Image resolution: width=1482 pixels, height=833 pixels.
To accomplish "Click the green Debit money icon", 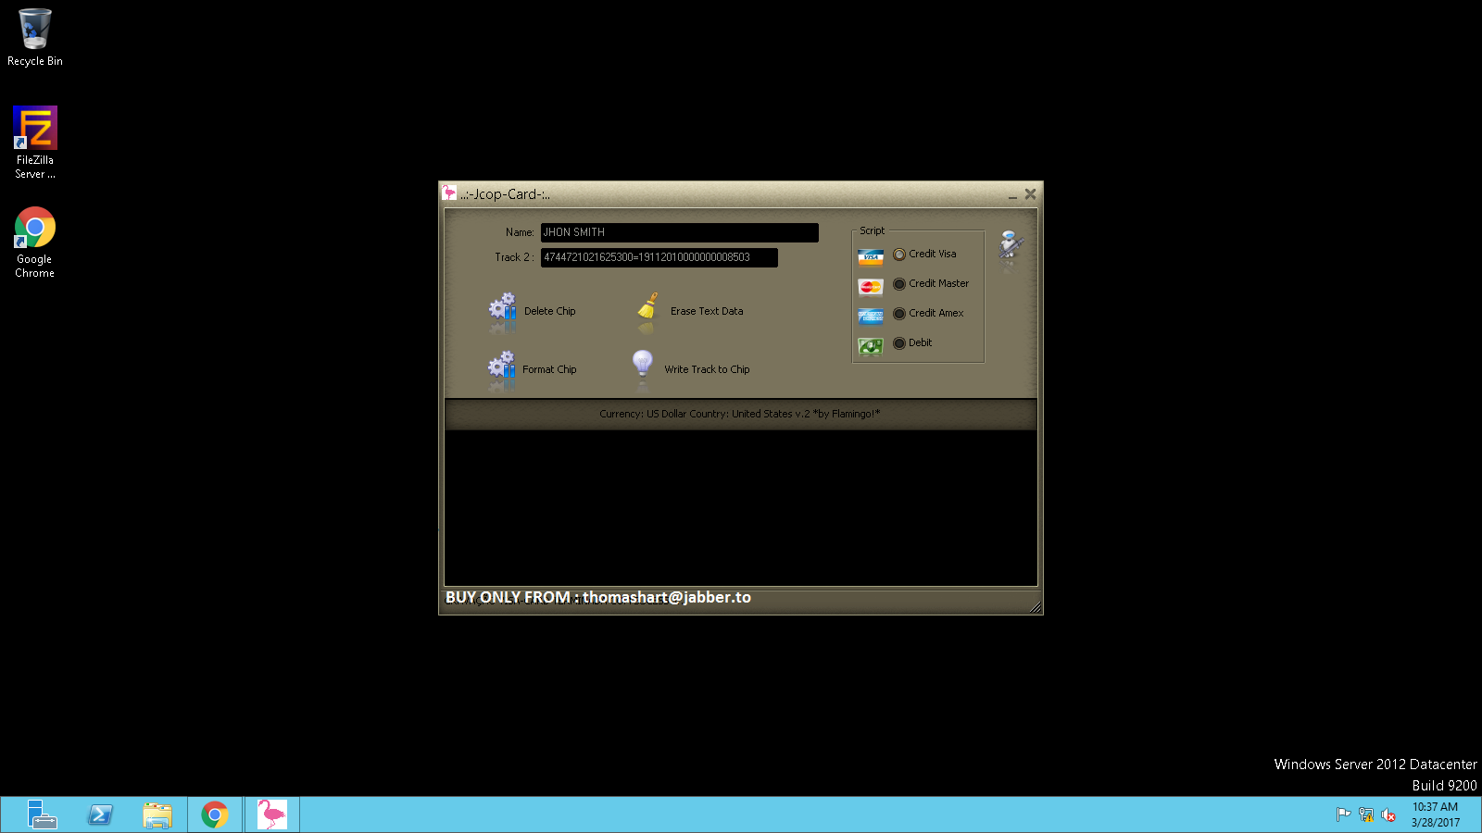I will coord(871,345).
